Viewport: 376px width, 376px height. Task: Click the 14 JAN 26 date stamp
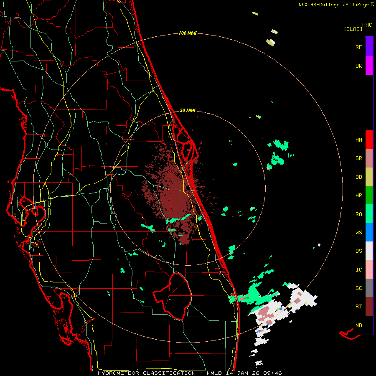[x=242, y=373]
